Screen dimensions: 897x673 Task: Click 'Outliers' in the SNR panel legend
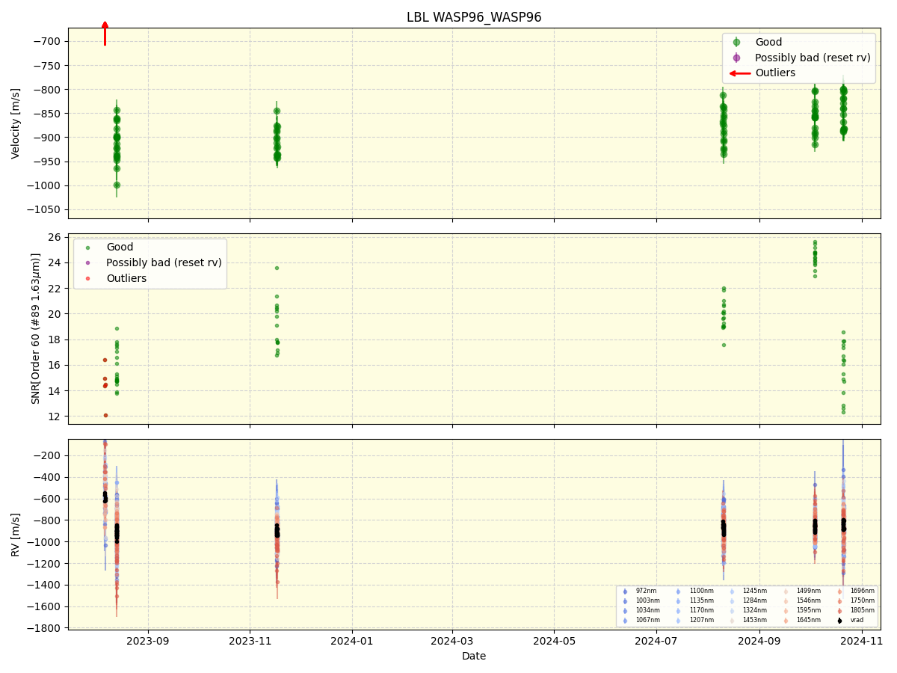click(x=126, y=278)
